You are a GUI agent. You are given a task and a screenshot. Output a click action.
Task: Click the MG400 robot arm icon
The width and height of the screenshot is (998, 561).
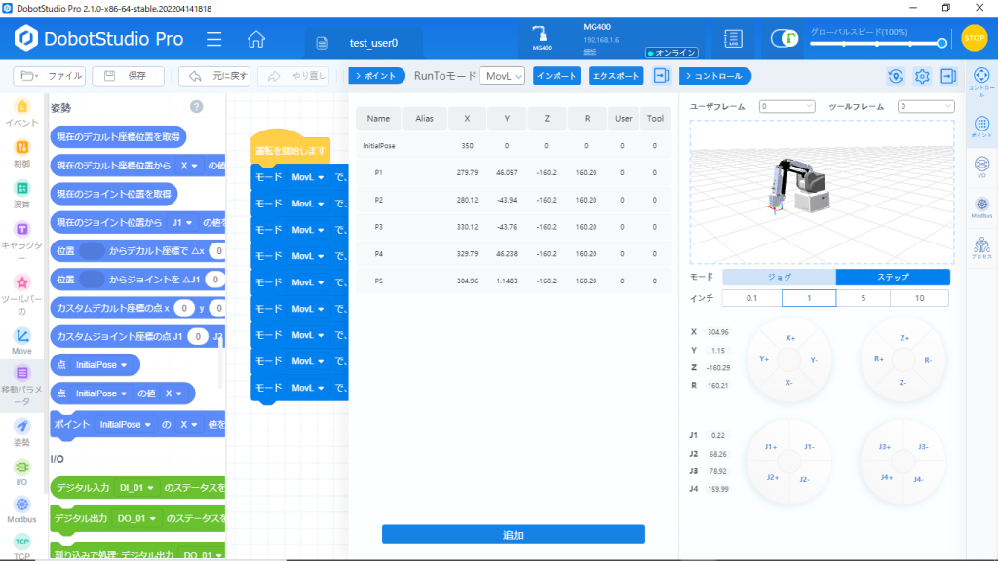(541, 38)
